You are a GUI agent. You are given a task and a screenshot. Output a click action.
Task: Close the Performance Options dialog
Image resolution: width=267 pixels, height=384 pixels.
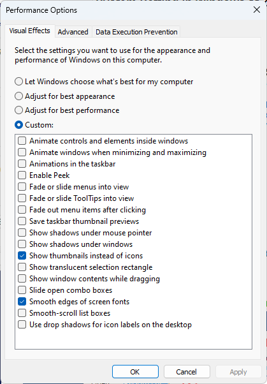(257, 10)
